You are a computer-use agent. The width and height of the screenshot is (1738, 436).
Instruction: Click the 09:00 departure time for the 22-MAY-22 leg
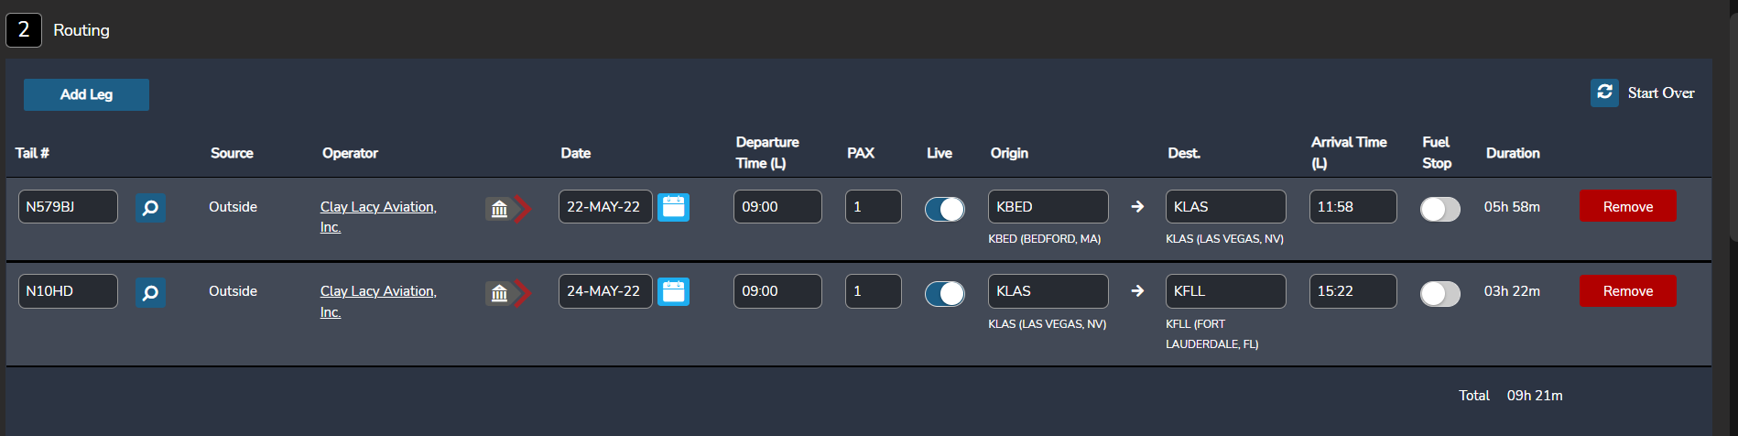click(x=777, y=206)
